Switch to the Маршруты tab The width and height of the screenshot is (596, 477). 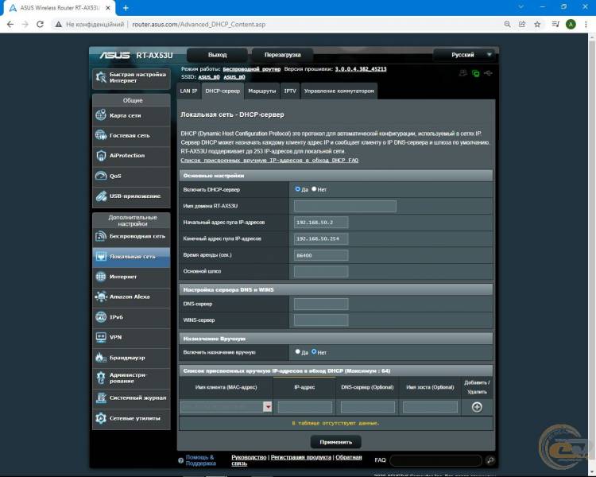pyautogui.click(x=262, y=91)
